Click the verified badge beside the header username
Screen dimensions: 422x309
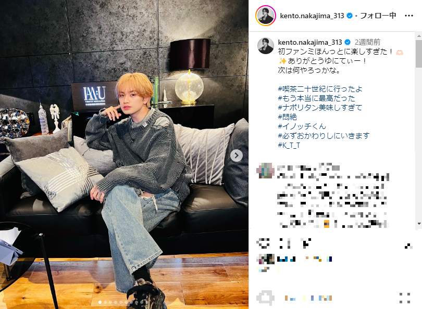[350, 16]
